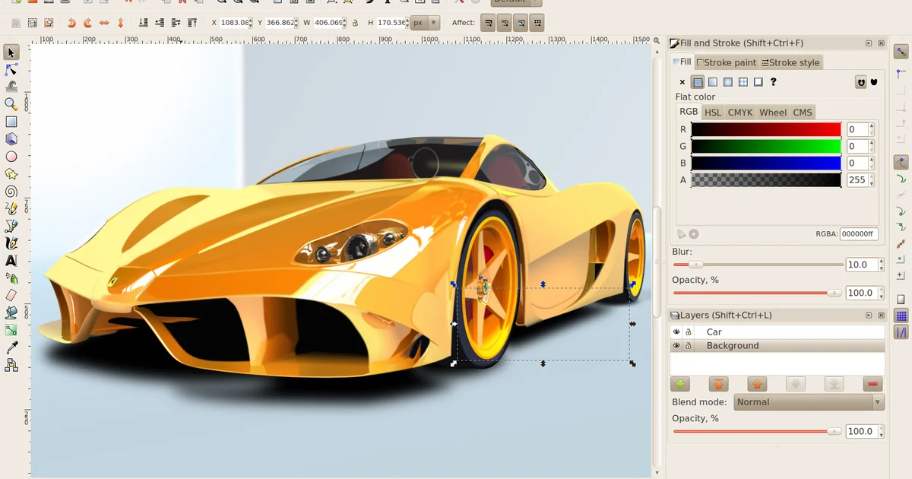Select Flat color fill type
Image resolution: width=912 pixels, height=479 pixels.
[x=697, y=82]
